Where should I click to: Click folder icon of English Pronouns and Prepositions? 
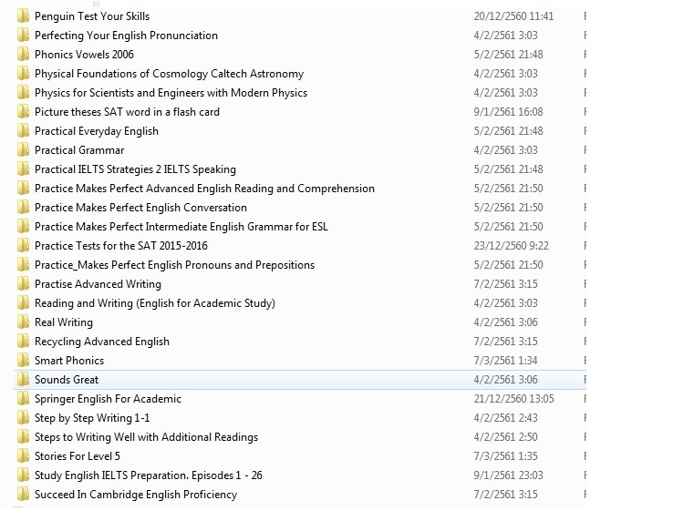click(x=23, y=265)
